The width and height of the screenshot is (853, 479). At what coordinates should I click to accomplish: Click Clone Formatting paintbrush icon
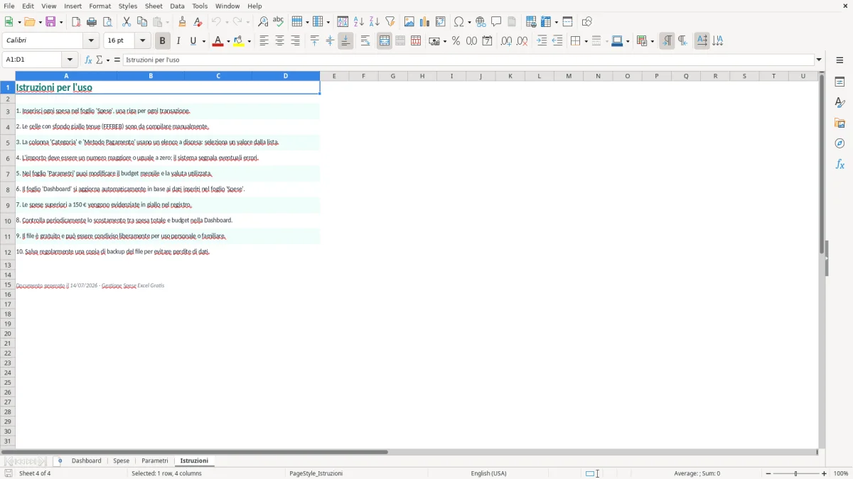tap(183, 22)
